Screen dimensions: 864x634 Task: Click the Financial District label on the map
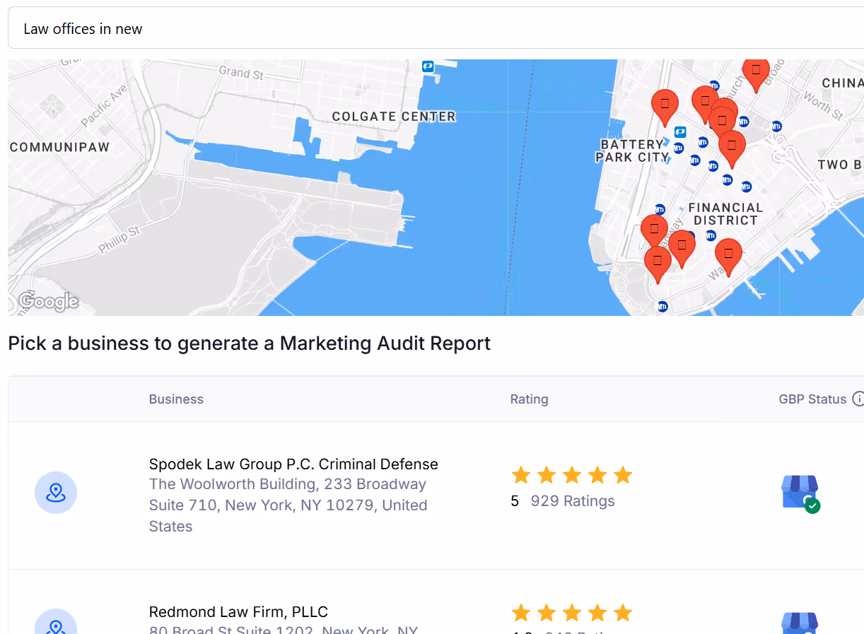[725, 213]
